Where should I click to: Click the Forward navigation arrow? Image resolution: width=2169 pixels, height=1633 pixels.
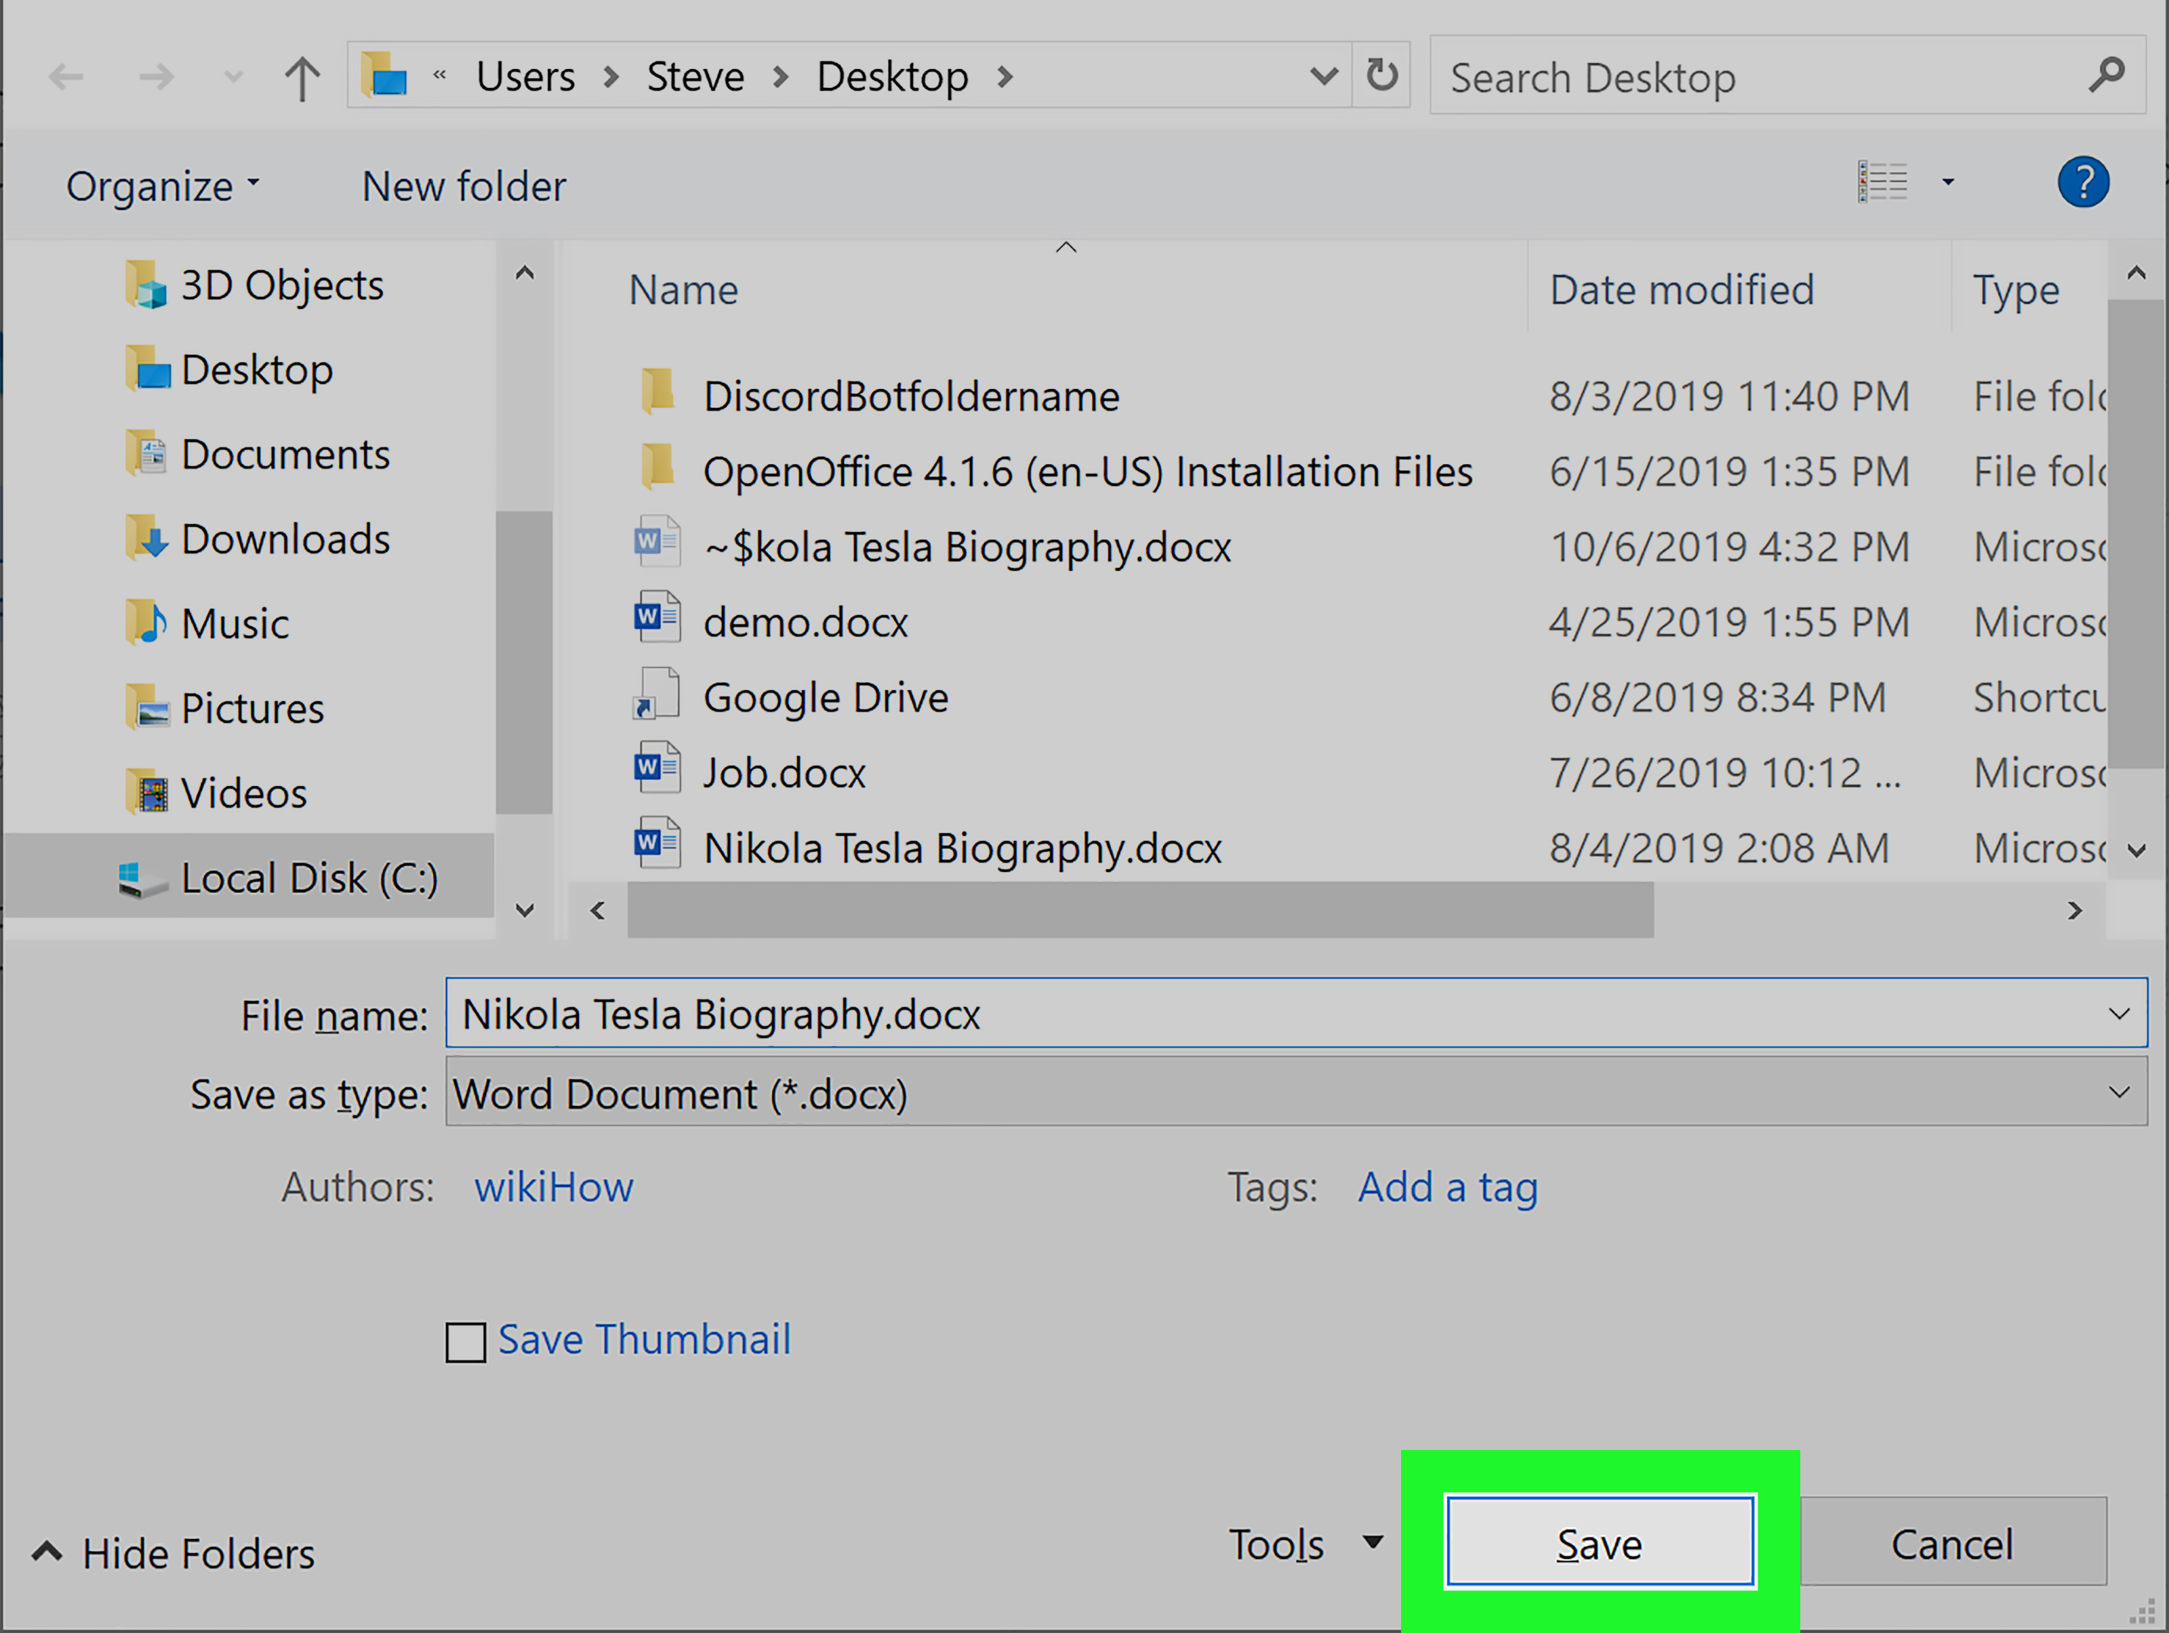click(x=156, y=77)
